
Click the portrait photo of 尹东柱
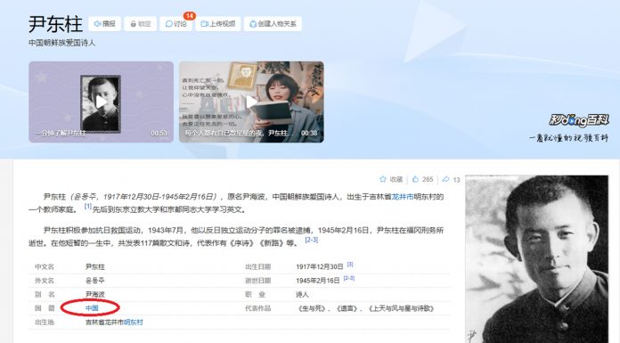pos(536,258)
